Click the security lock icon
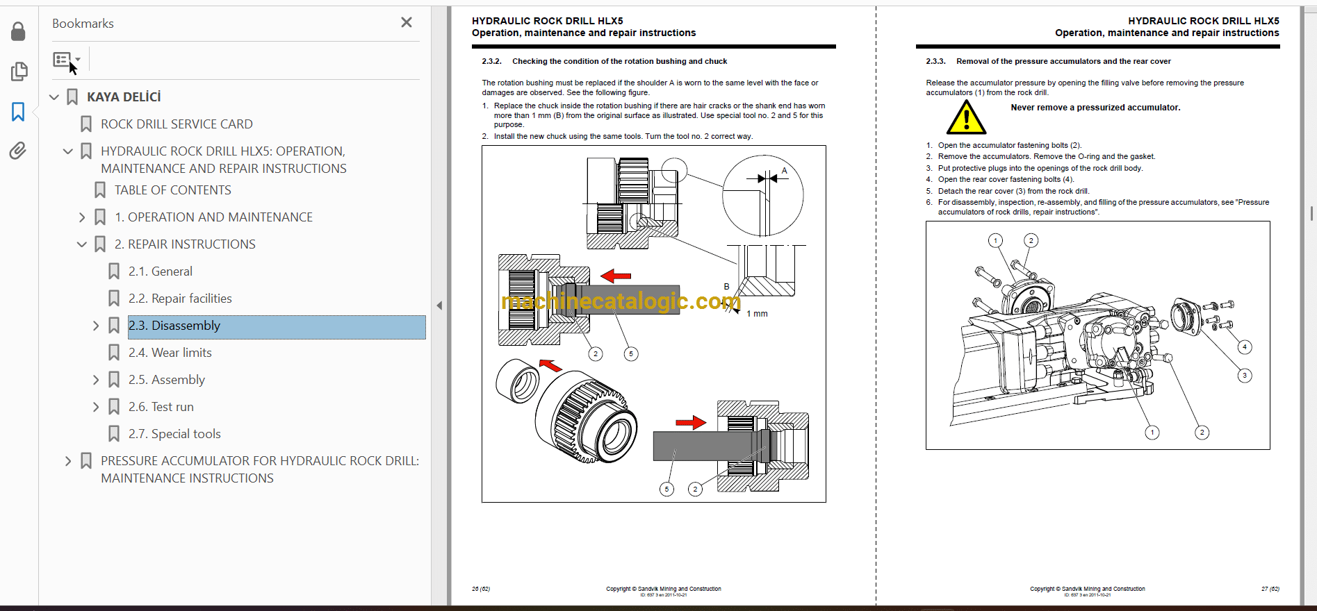The width and height of the screenshot is (1317, 611). point(18,31)
